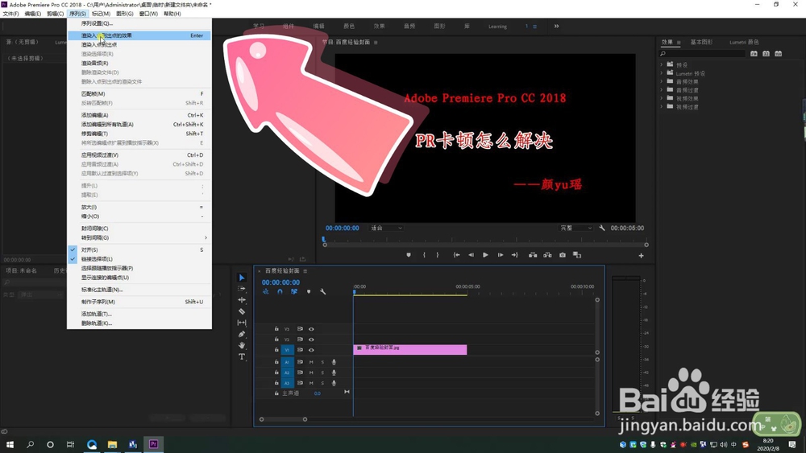Click the Lift button
Screen dimensions: 806x453
tap(533, 255)
